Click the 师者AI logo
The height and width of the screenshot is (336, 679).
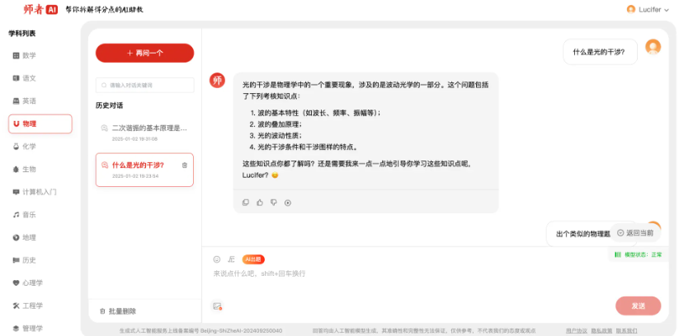[40, 9]
